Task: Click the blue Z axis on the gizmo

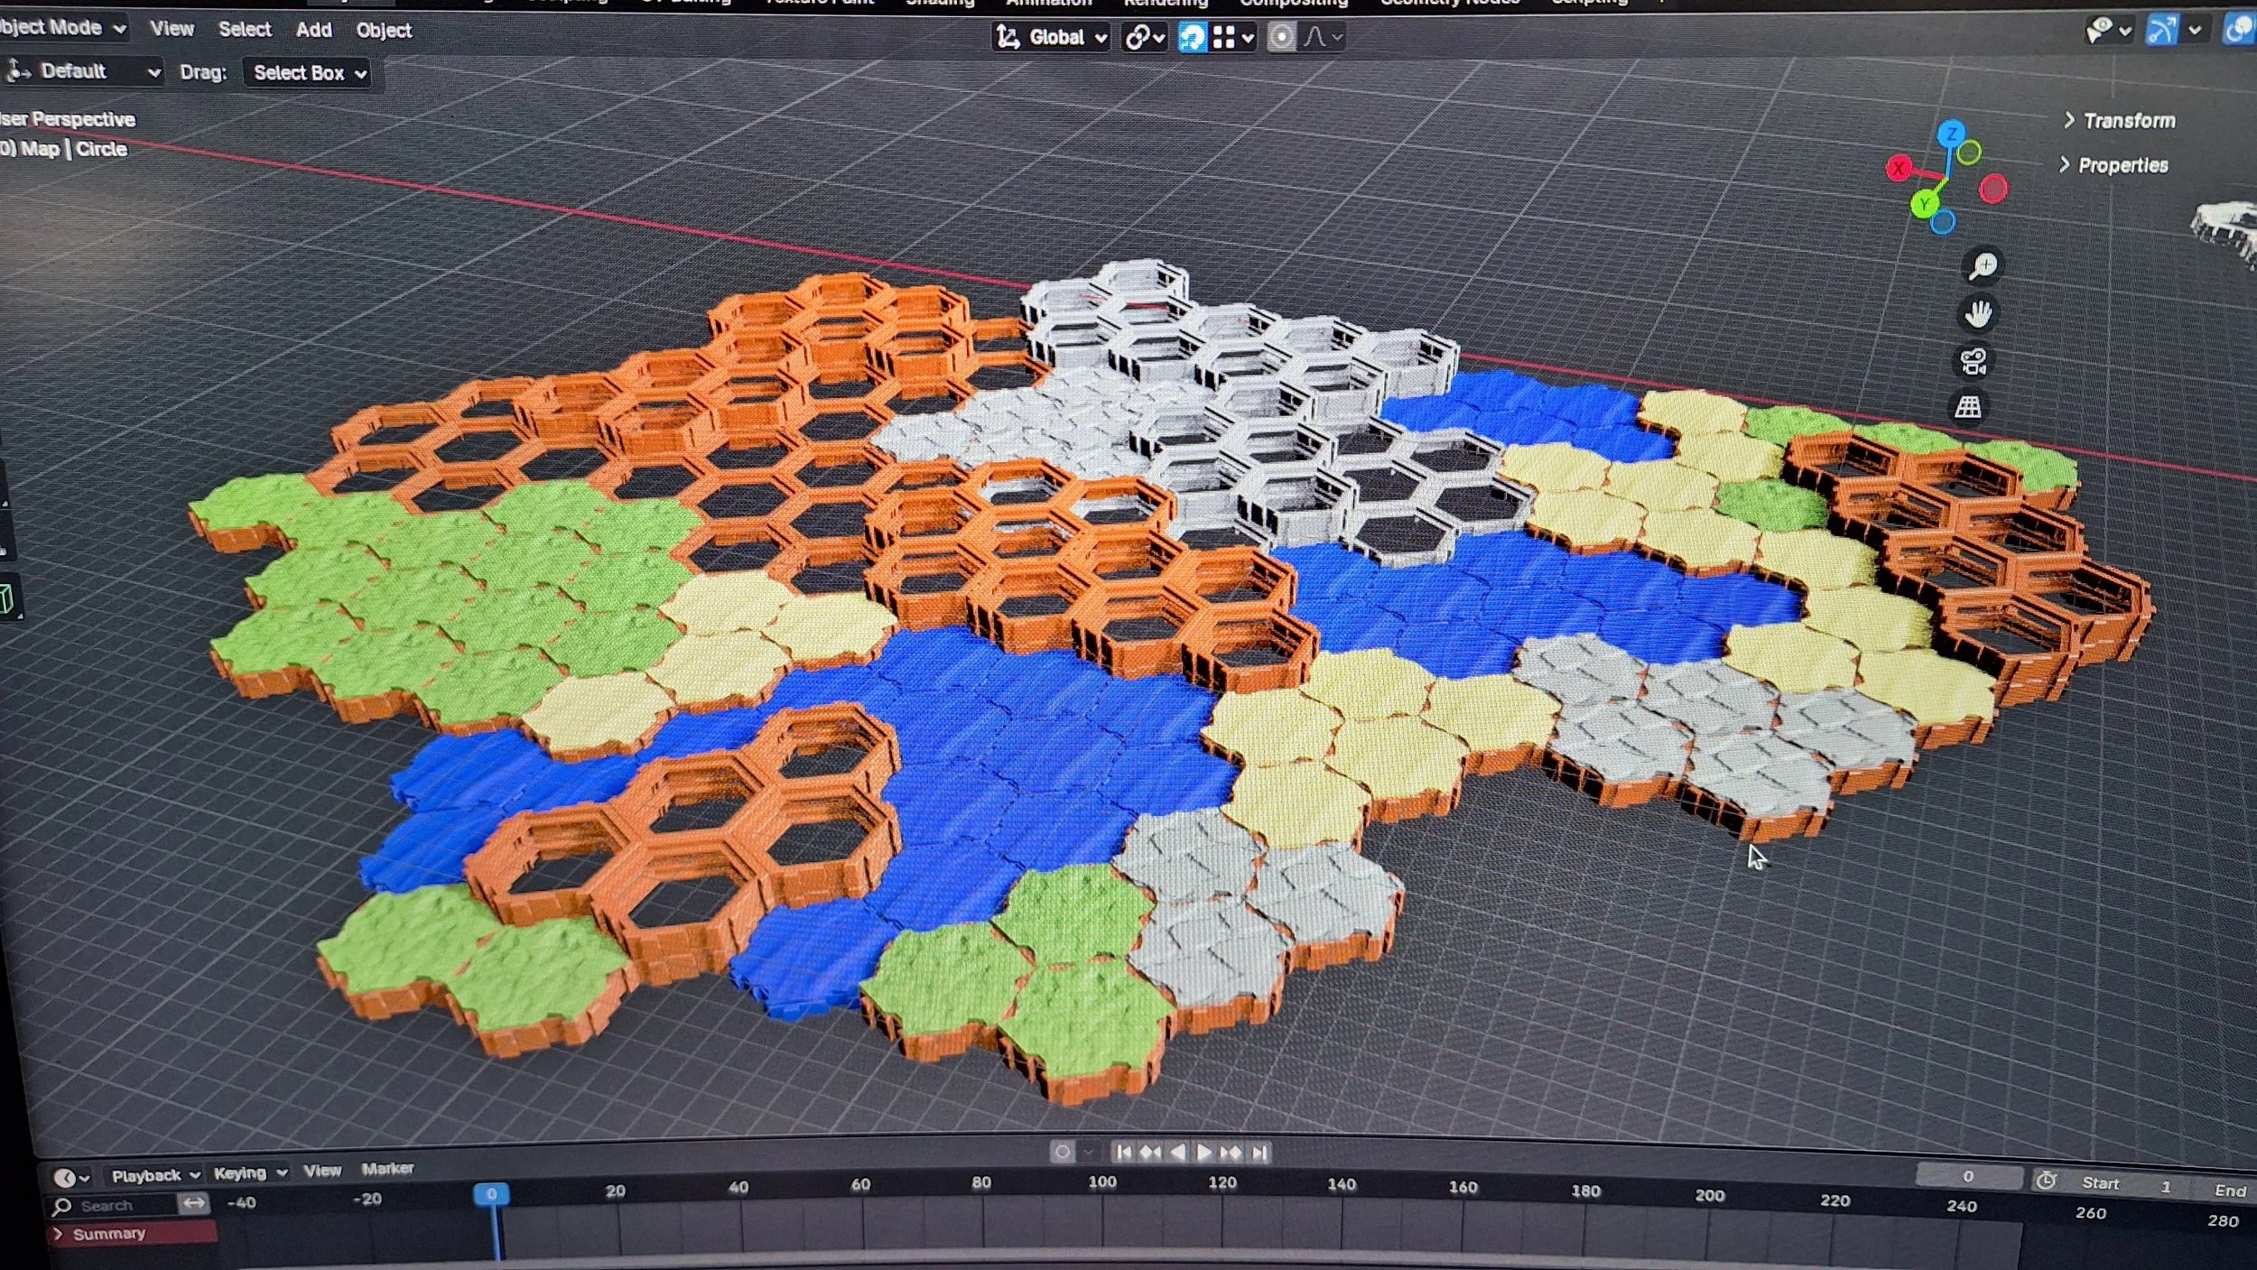Action: click(x=1951, y=134)
